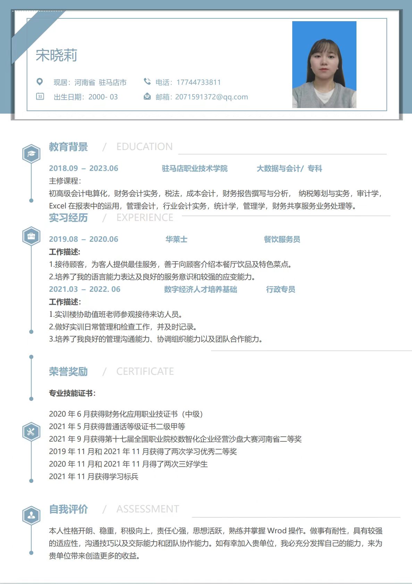
Task: Click the line about 两次学习优秀二等奖
Action: (x=143, y=452)
